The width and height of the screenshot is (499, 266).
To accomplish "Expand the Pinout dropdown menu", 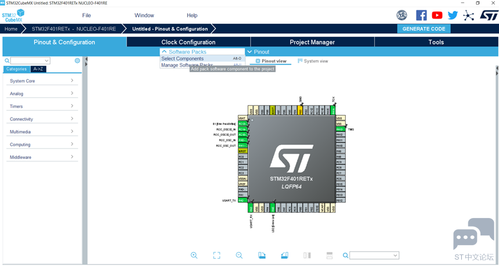I will point(250,51).
